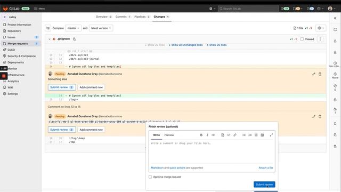Add a link in editor toolbar
341x192 pixels.
pos(235,135)
